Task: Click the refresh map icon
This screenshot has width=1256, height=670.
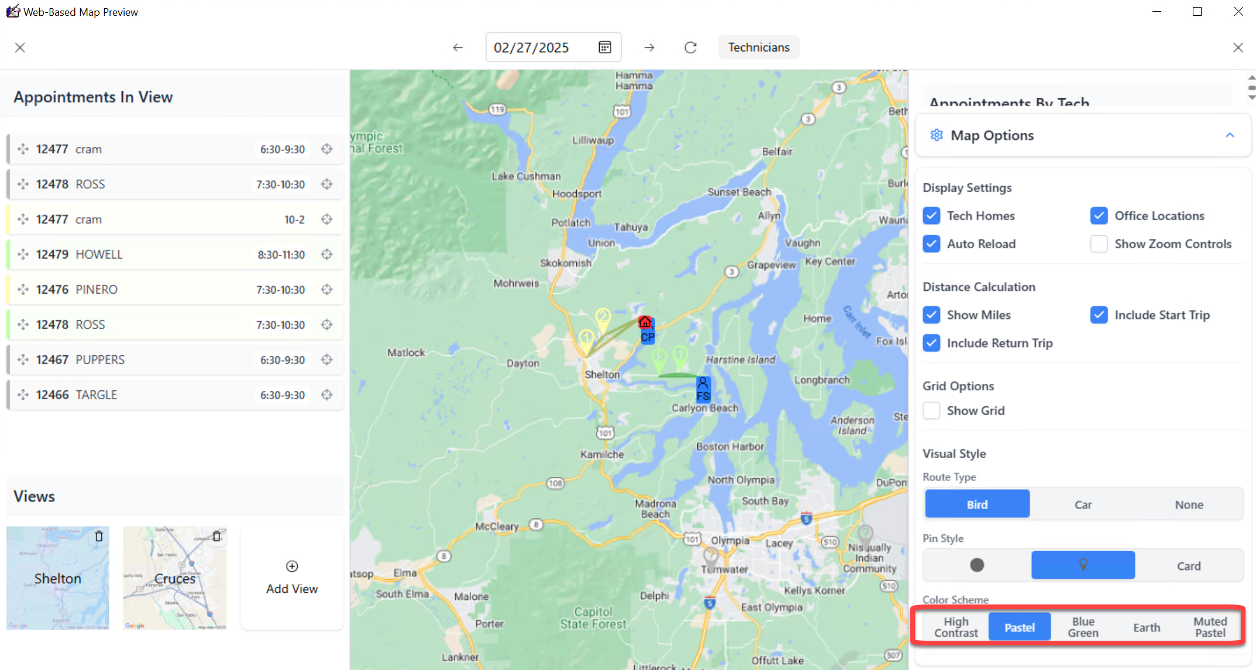Action: pyautogui.click(x=690, y=47)
